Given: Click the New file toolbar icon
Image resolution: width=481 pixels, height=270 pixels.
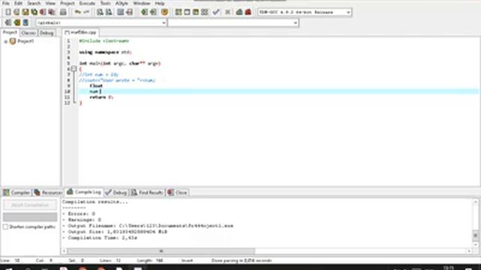Looking at the screenshot, I should point(8,12).
